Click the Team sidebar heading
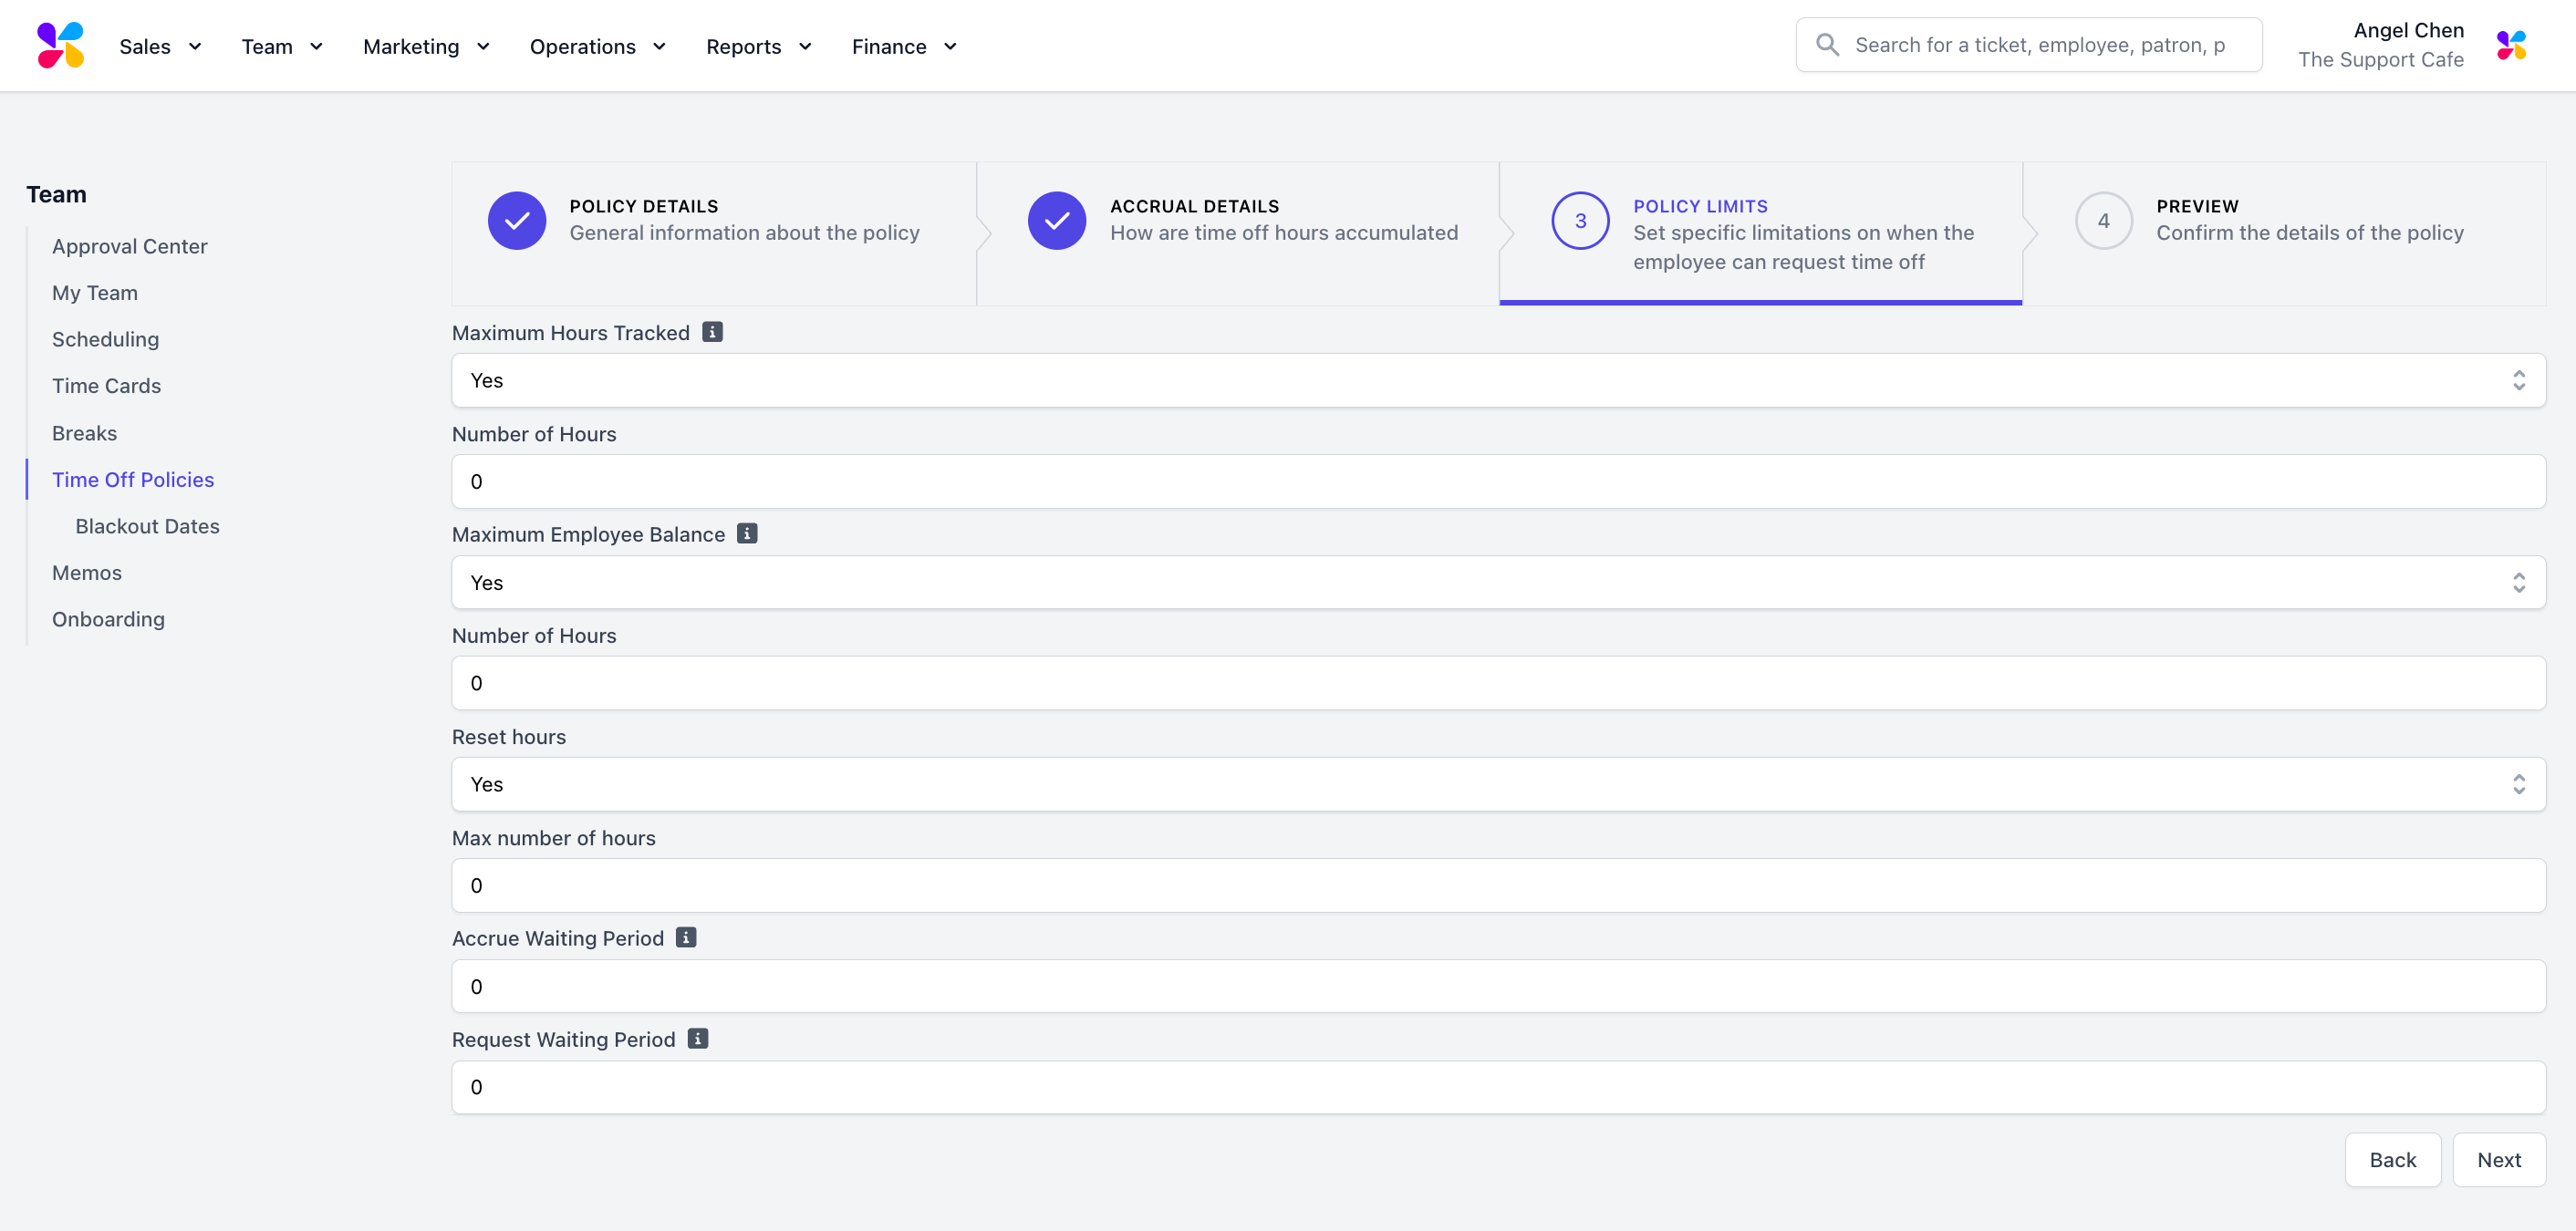2576x1231 pixels. pyautogui.click(x=56, y=194)
